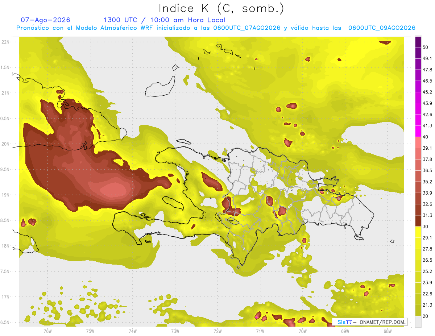Click "1300 UTC / 10:00 am Hora Local" text

click(164, 20)
